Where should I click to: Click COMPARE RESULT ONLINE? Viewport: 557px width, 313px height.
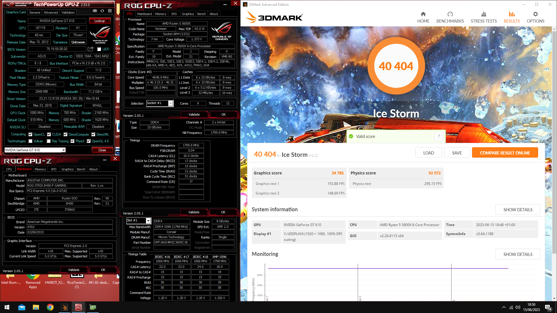click(x=505, y=153)
